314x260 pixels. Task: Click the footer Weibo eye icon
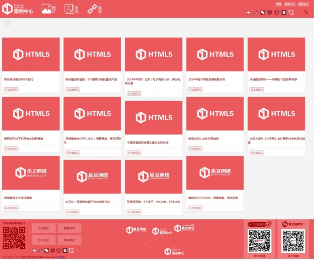click(x=40, y=250)
